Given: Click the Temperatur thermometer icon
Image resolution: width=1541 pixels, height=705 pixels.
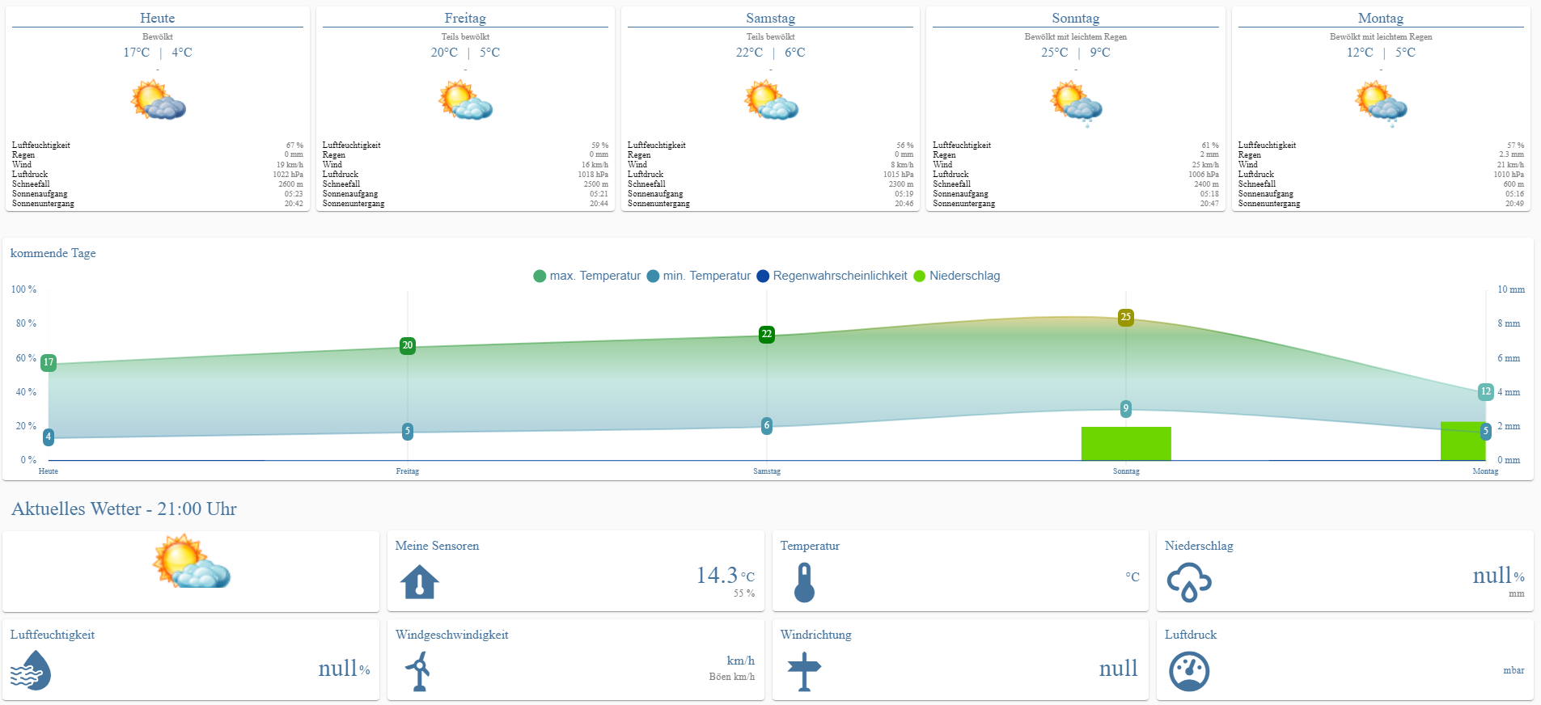Looking at the screenshot, I should coord(804,582).
